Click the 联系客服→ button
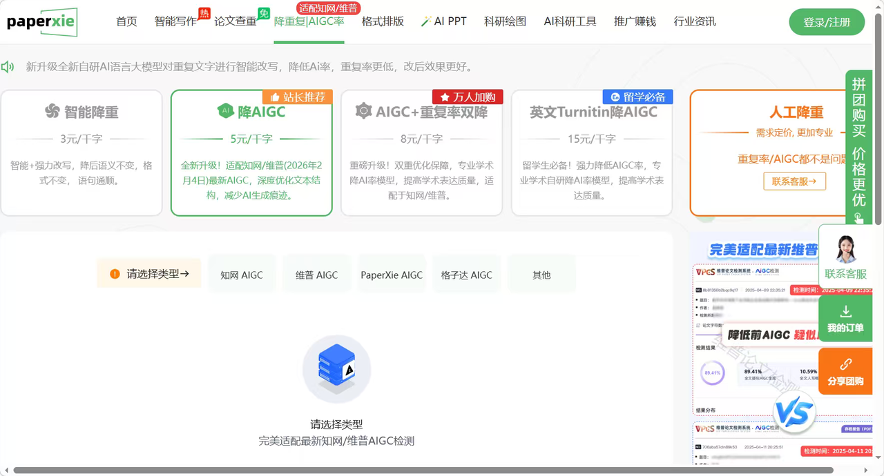 coord(794,181)
